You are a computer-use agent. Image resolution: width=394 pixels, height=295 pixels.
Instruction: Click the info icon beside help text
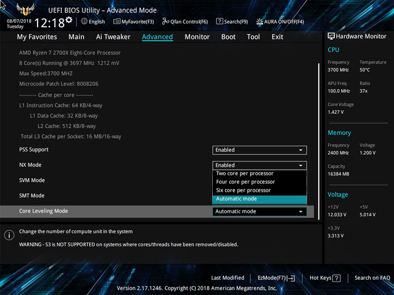pyautogui.click(x=9, y=235)
